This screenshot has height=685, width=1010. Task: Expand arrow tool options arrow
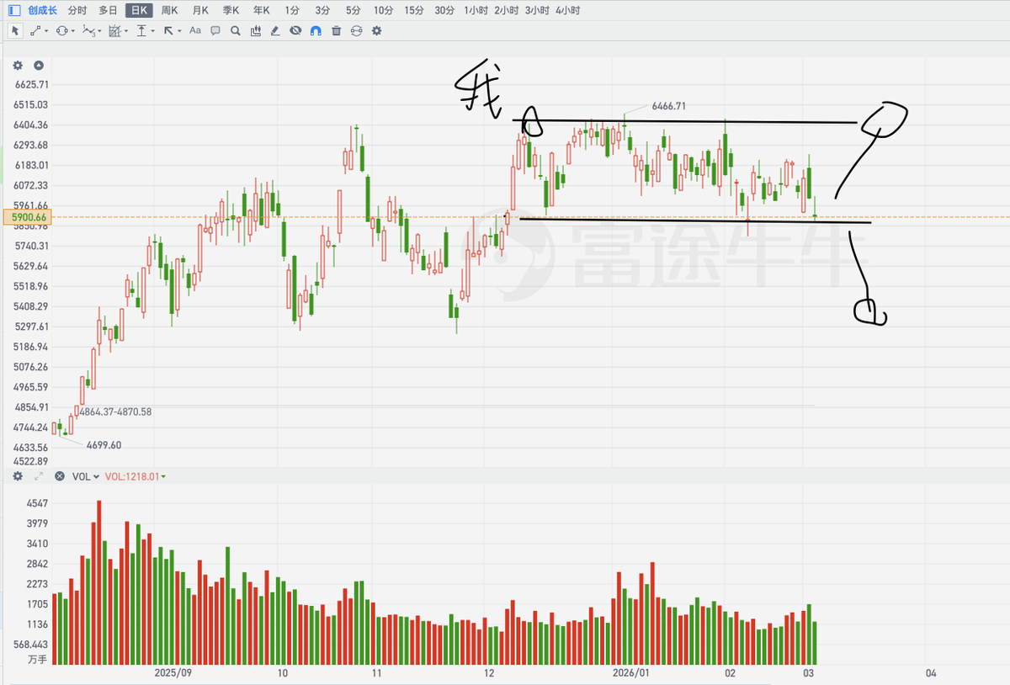[x=179, y=31]
